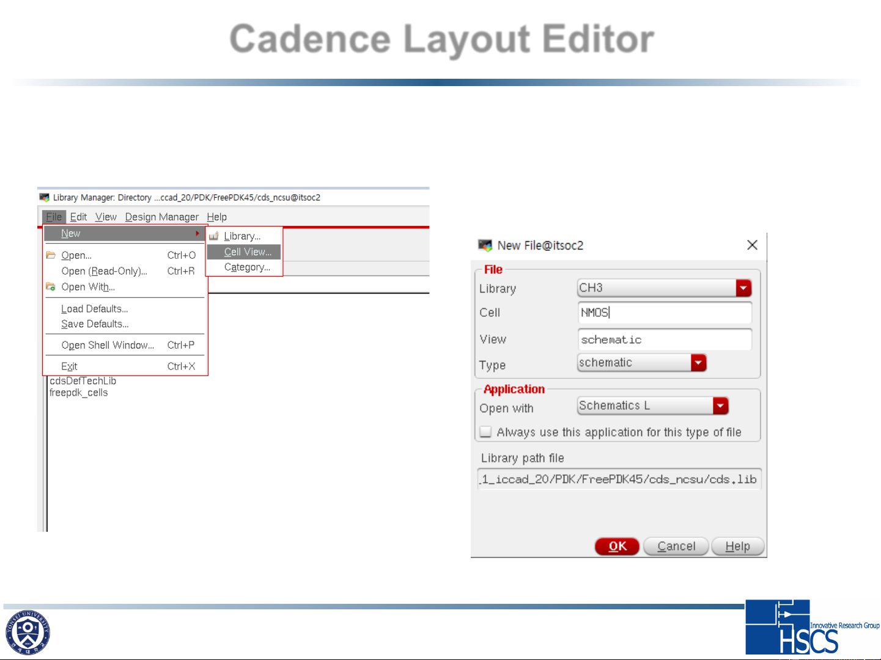Click the Open With folder icon
Screen dimensions: 881x660
(51, 287)
